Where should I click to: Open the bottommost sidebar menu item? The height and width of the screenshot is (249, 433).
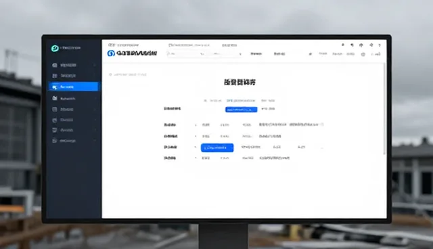click(73, 141)
